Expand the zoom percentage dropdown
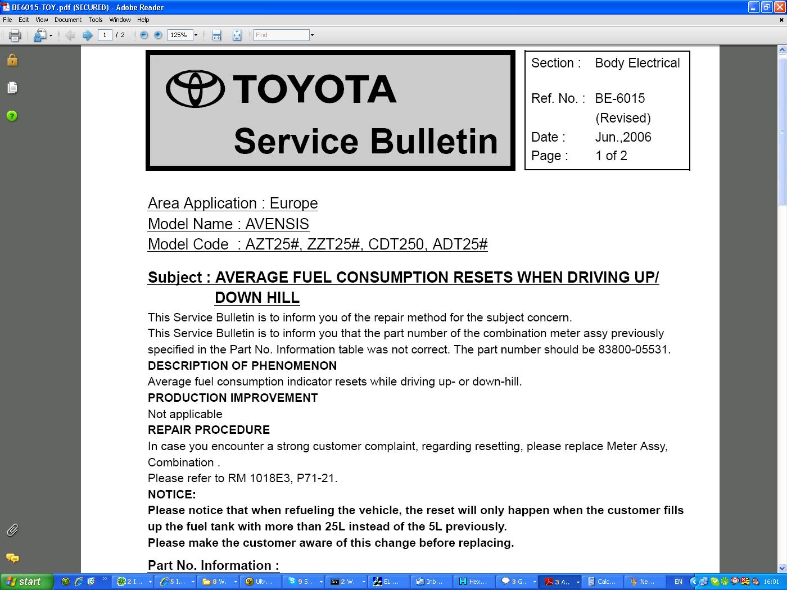Screen dimensions: 787x590 [x=196, y=35]
